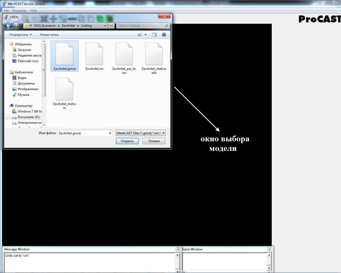341x273 pixels.
Task: Expand the arrow after Zavihritel breadcrumb
Action: (78, 26)
